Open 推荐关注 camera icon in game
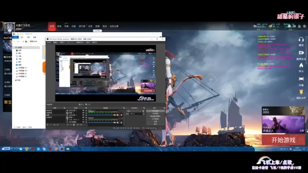This screenshot has width=308, height=173. [x=301, y=53]
